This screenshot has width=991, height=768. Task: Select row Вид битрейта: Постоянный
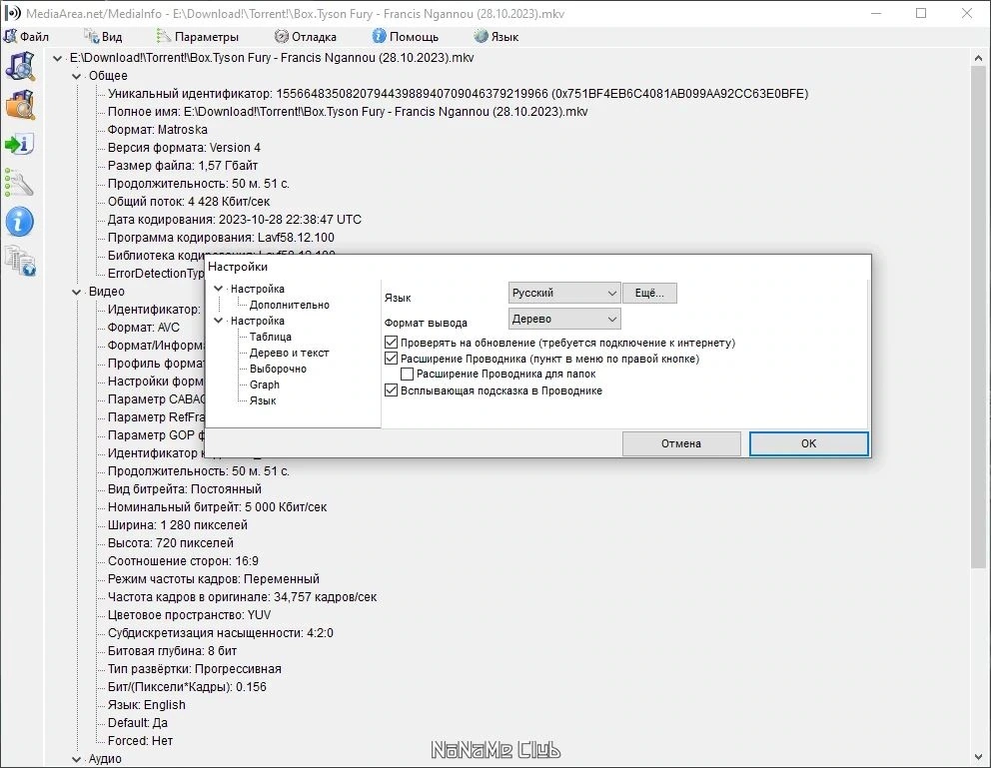185,489
